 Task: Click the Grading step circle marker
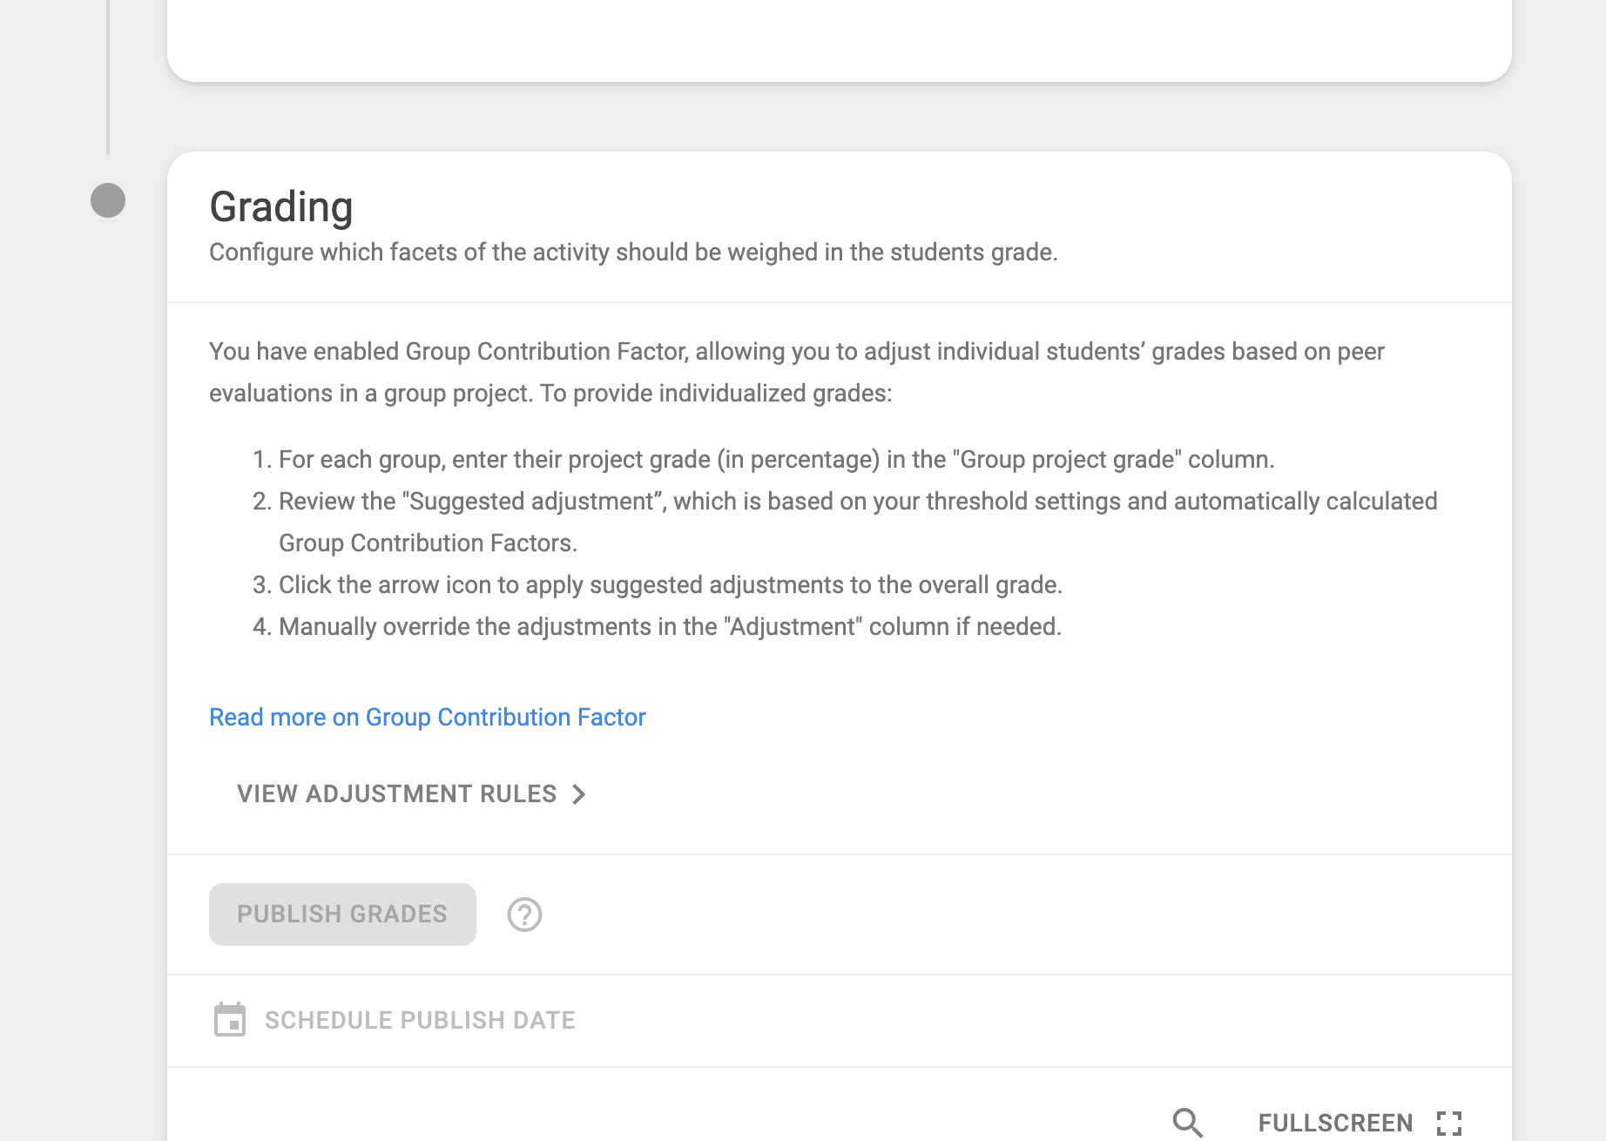pos(108,200)
